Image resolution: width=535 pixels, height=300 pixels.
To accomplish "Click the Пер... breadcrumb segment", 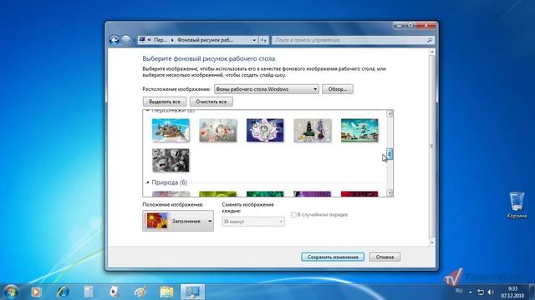I will 160,40.
